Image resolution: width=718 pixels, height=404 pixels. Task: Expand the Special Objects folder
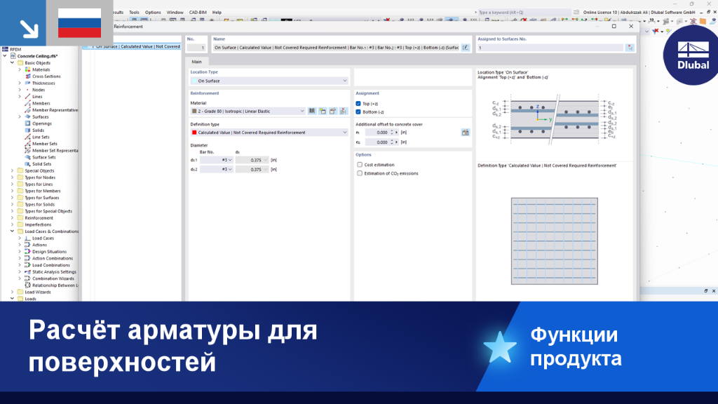13,171
